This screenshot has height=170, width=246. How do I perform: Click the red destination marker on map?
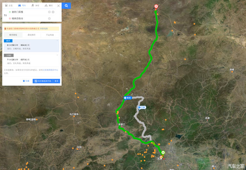pyautogui.click(x=156, y=7)
